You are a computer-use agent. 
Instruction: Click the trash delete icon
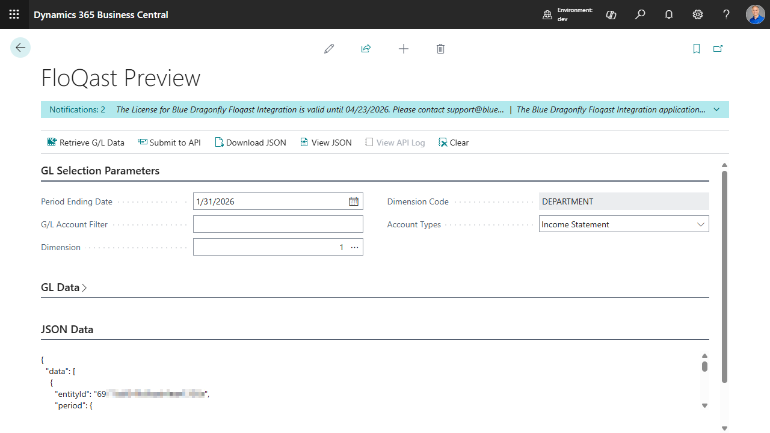(x=440, y=49)
